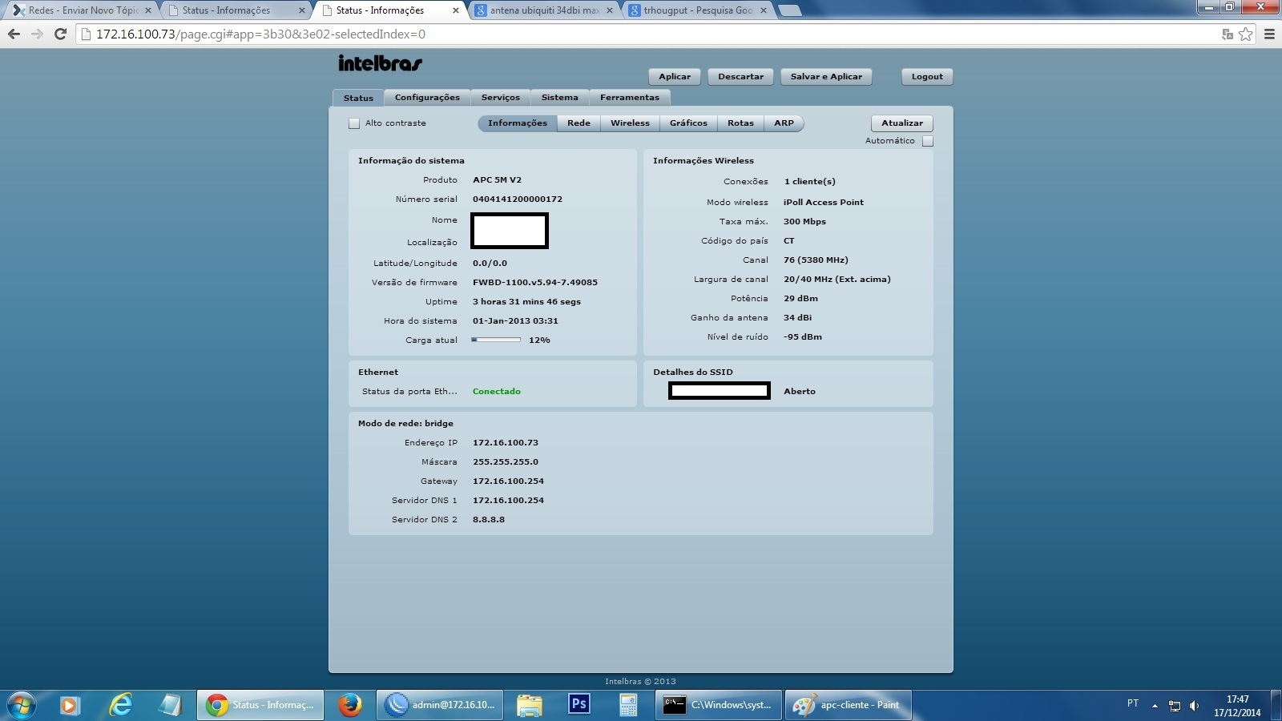Switch to apc-cliente Paint window
Viewport: 1282px width, 721px height.
point(848,705)
